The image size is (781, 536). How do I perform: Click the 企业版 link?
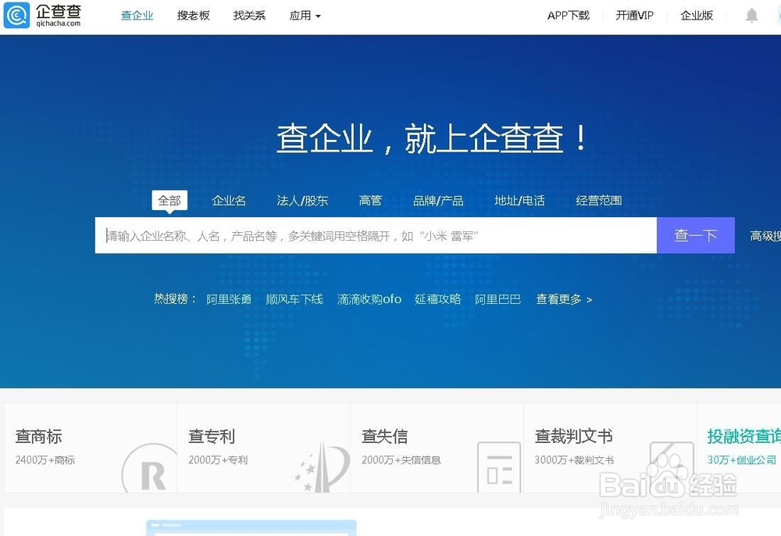click(697, 16)
